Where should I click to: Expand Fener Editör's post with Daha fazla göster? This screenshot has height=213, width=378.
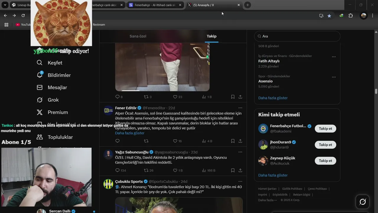pos(130,133)
